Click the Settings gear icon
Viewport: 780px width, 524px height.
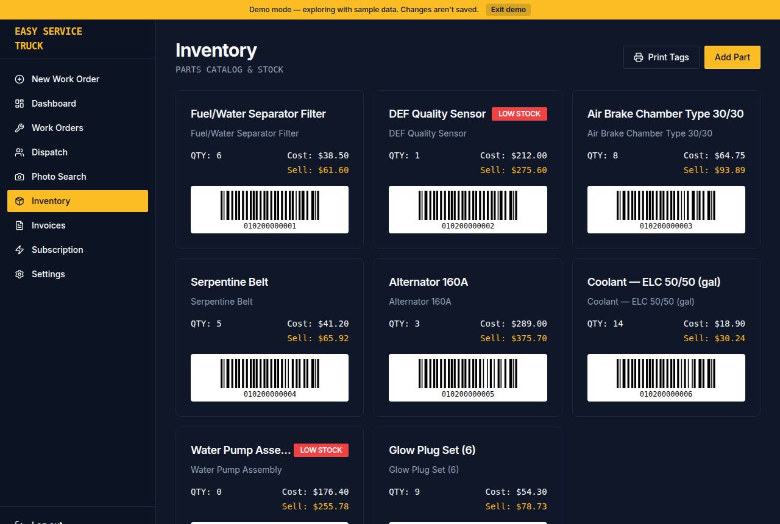[19, 274]
